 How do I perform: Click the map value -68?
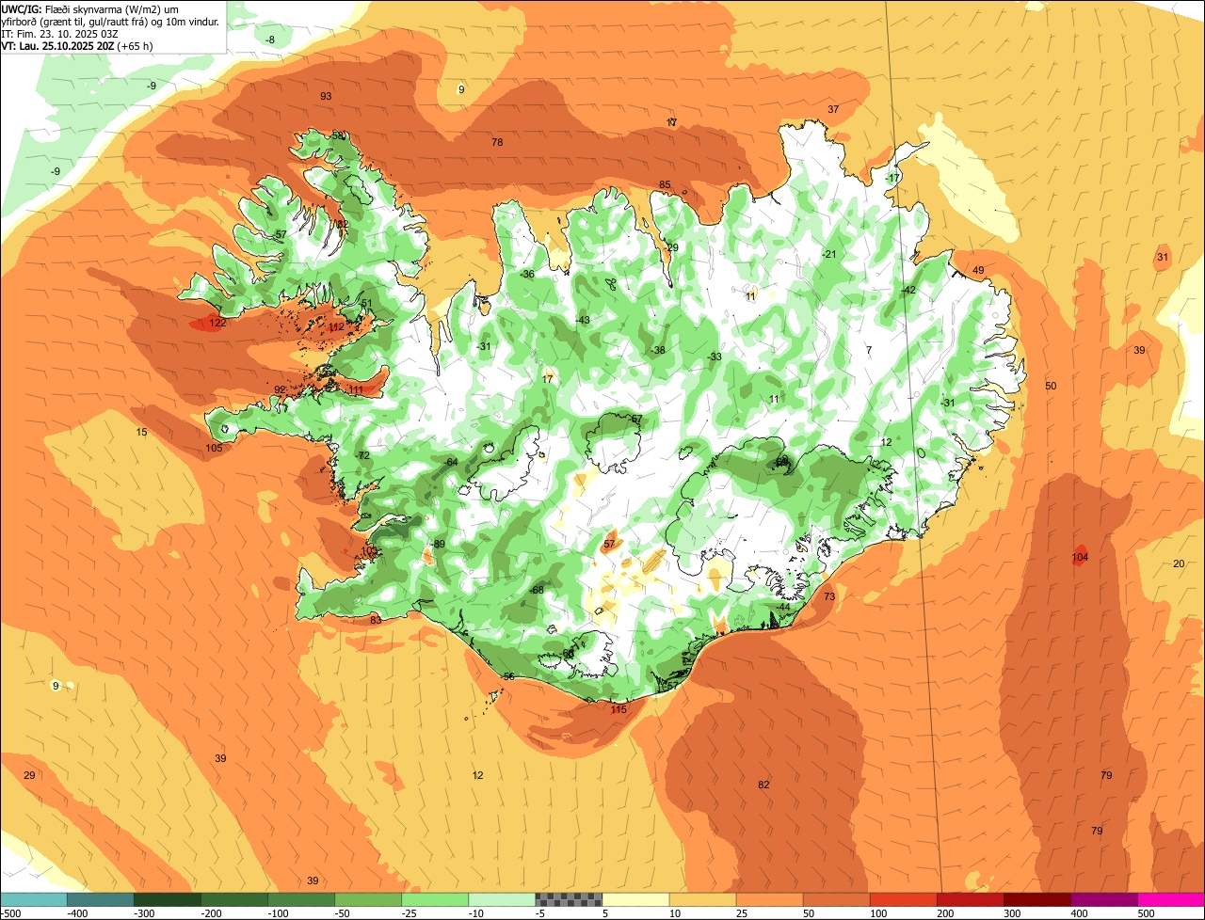[x=537, y=590]
